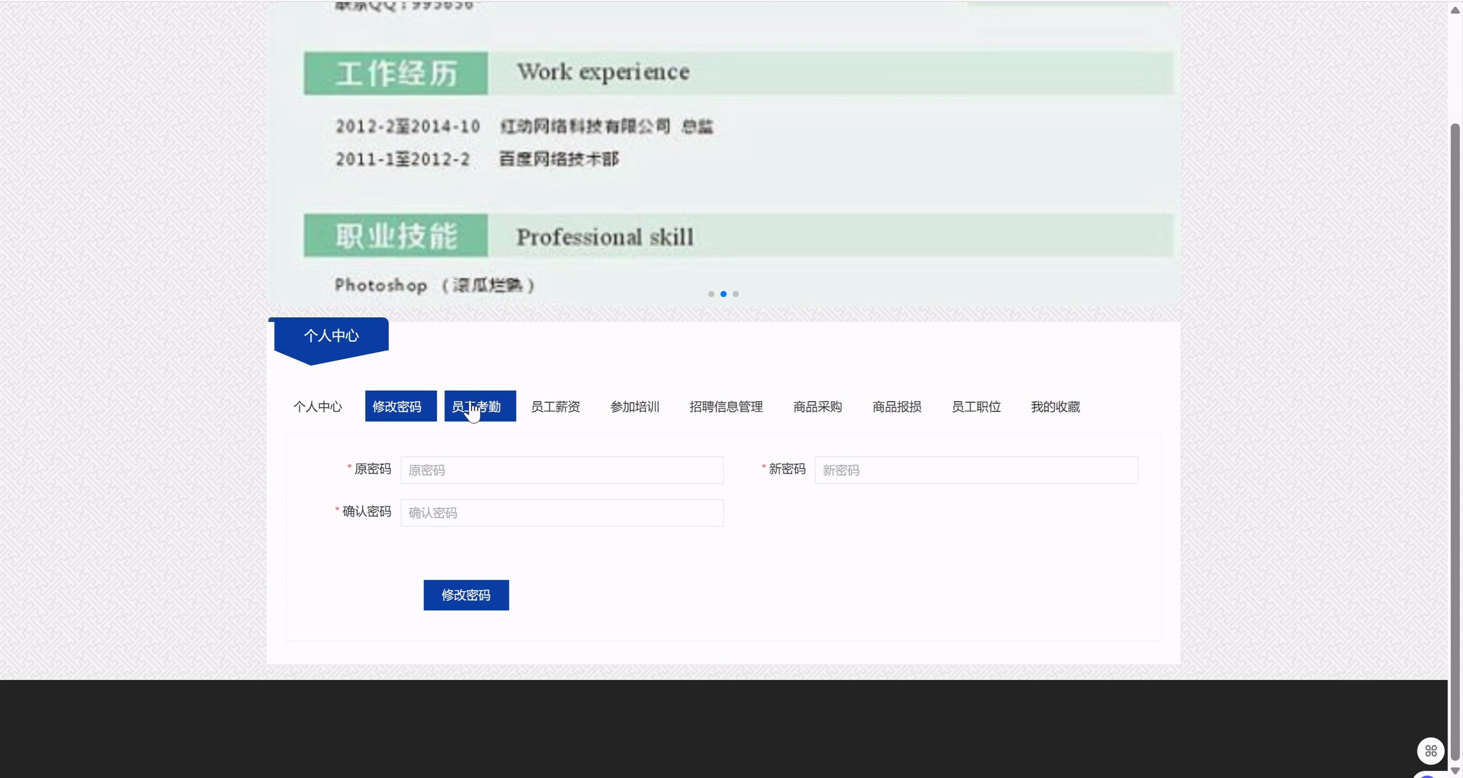Click the 个人中心 banner heading
This screenshot has height=778, width=1463.
point(331,336)
